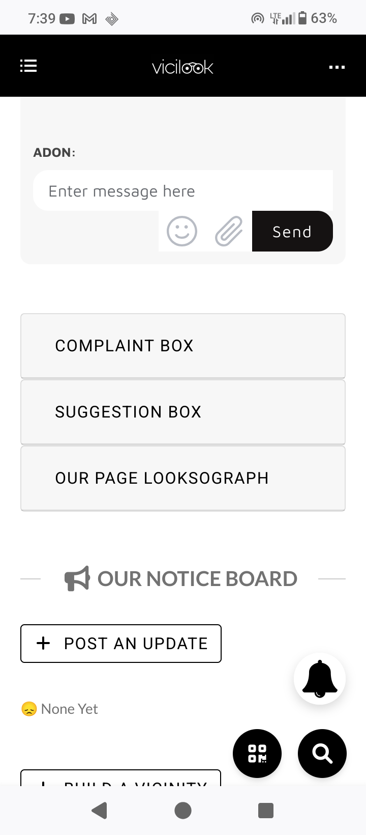Open the QR code scanner button
The image size is (366, 835).
[x=257, y=754]
